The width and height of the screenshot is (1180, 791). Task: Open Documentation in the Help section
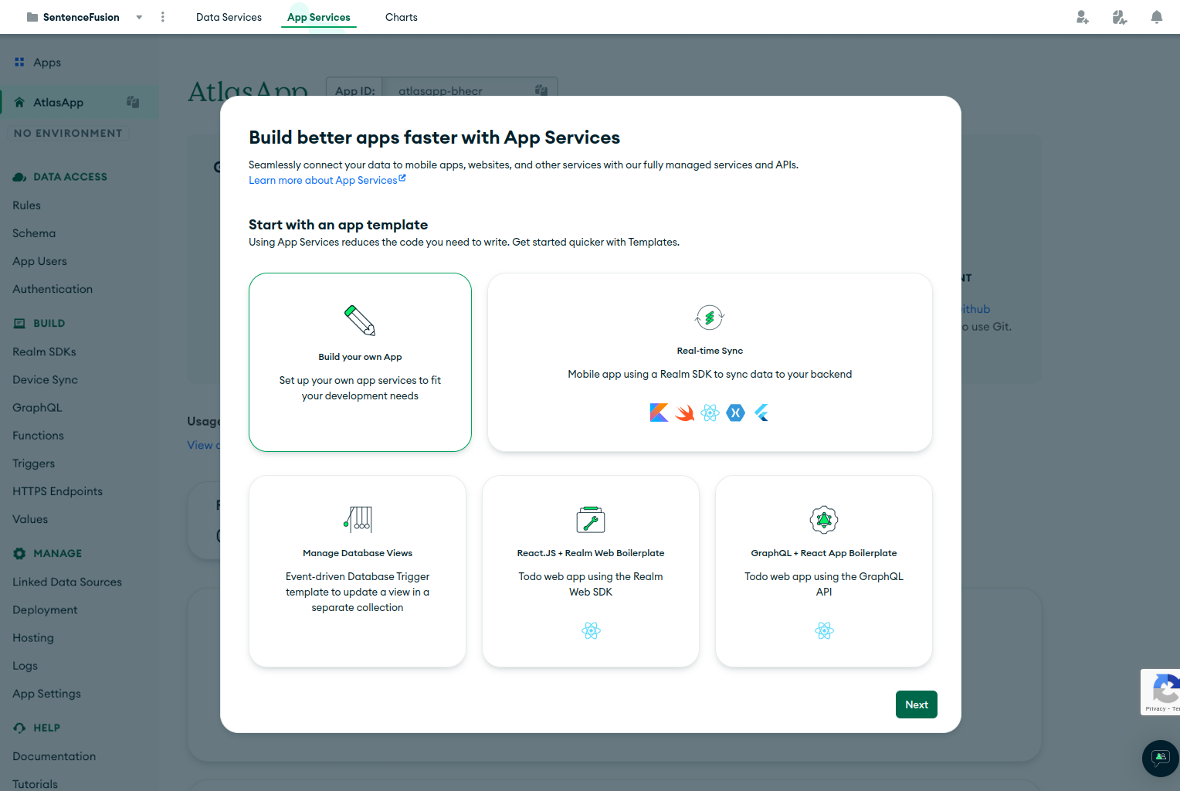point(54,756)
